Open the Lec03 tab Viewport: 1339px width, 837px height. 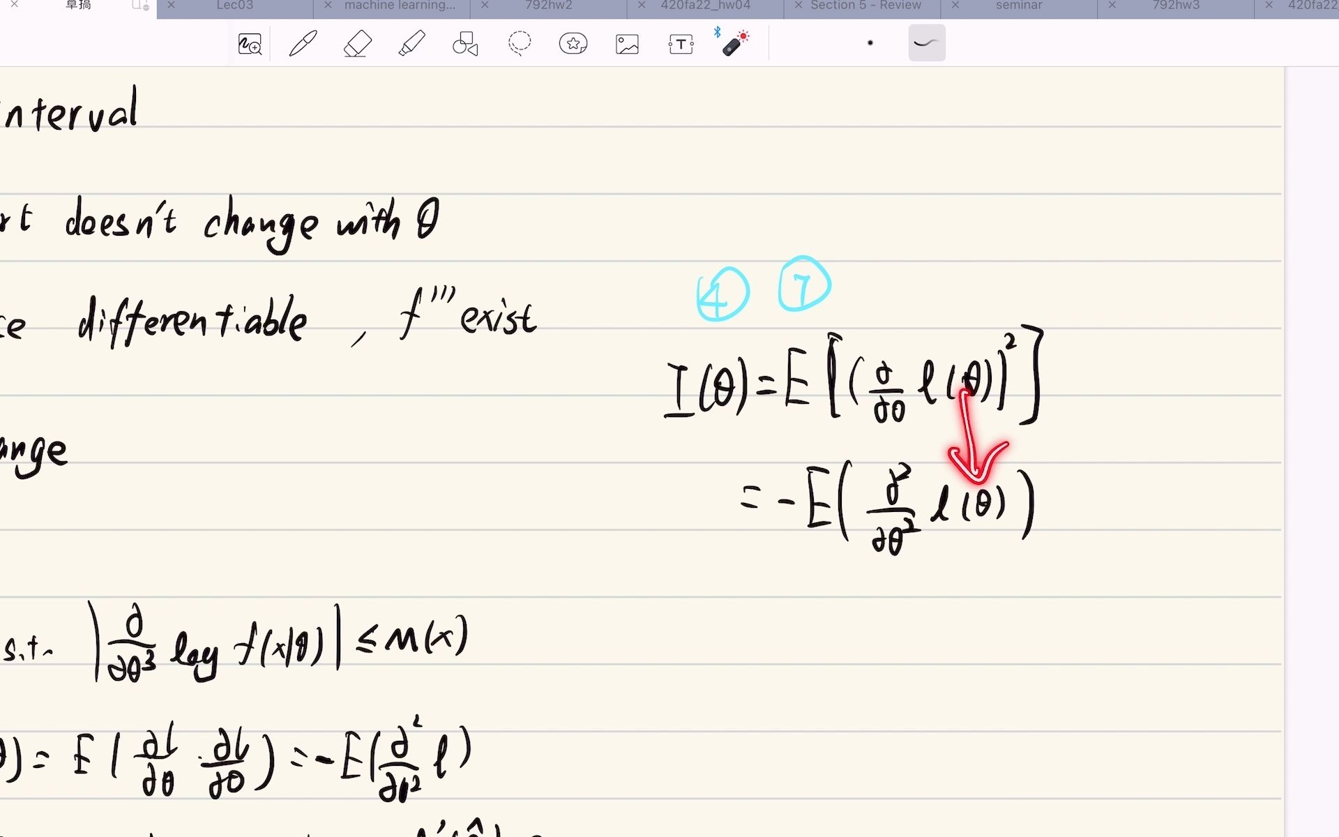[235, 6]
